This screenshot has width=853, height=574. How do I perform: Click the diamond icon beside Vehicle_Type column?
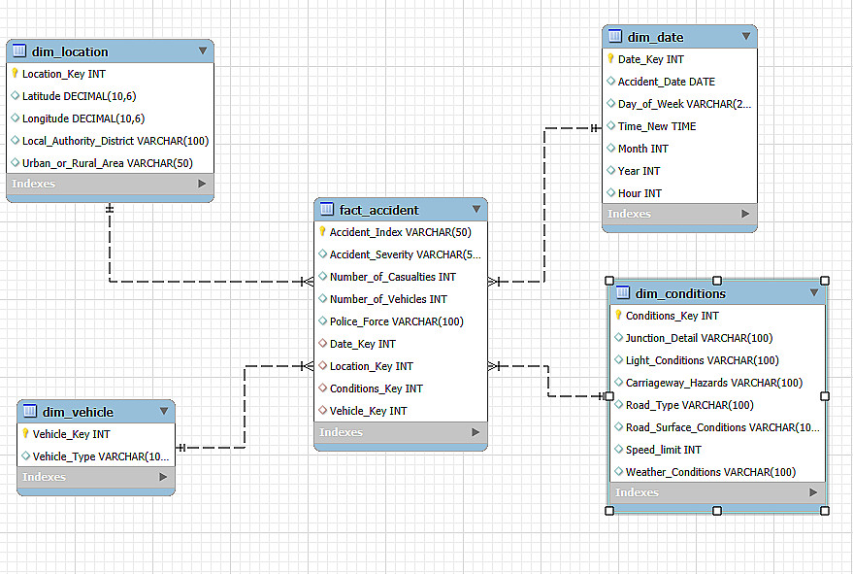pos(25,456)
